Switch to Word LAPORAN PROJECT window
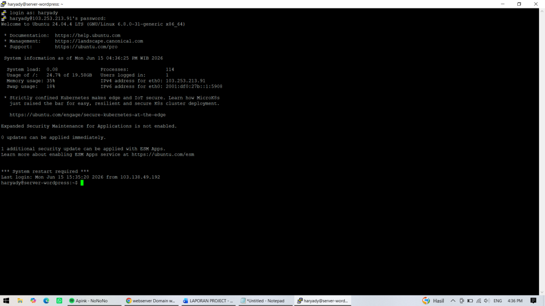The width and height of the screenshot is (545, 306). pos(208,301)
